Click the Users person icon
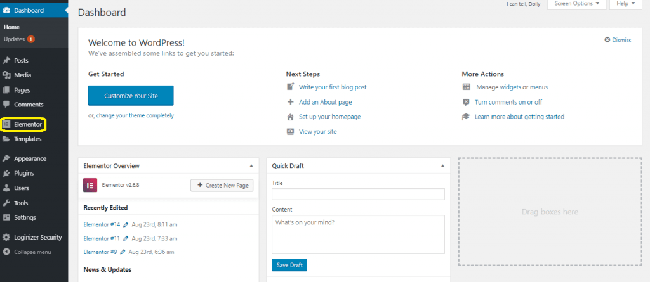 click(6, 188)
